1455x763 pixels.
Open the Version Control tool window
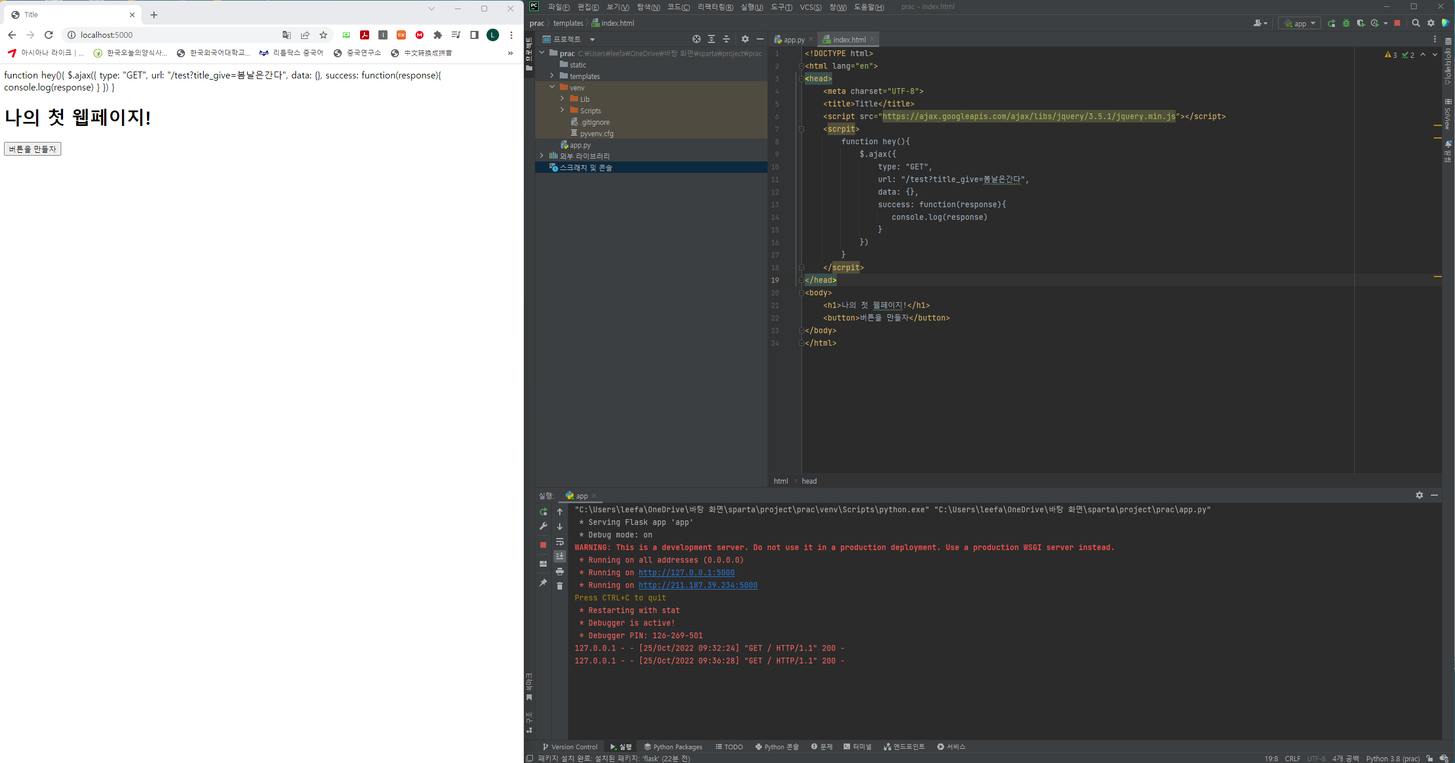click(570, 747)
